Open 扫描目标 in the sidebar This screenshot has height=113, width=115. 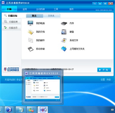pos(11,16)
